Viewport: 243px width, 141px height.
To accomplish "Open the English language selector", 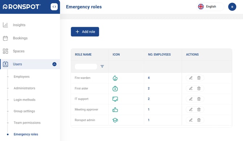I will (210, 7).
